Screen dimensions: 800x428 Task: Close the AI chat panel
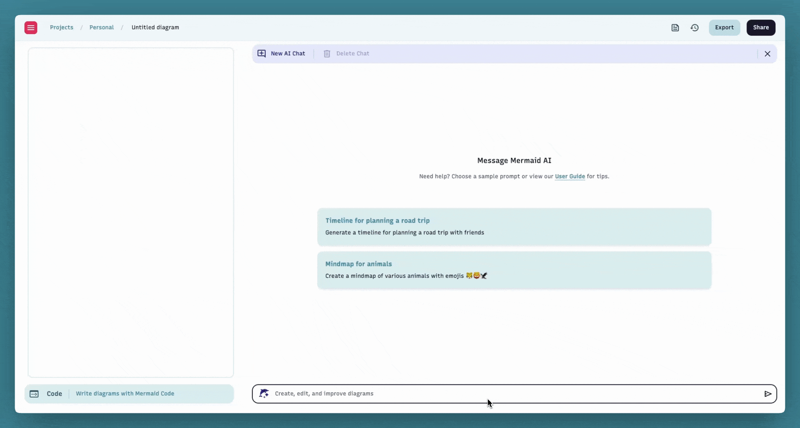pos(768,54)
